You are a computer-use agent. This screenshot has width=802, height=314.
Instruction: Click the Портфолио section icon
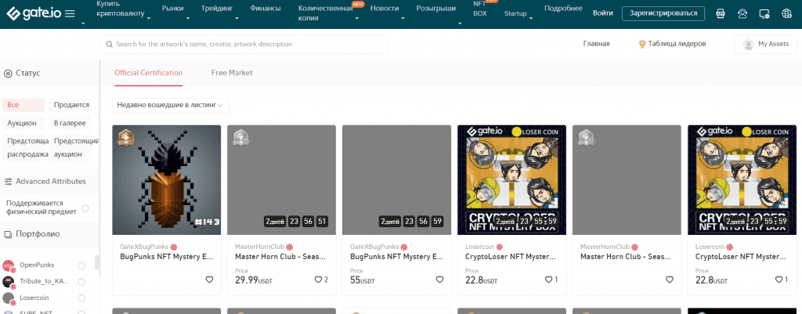(8, 235)
